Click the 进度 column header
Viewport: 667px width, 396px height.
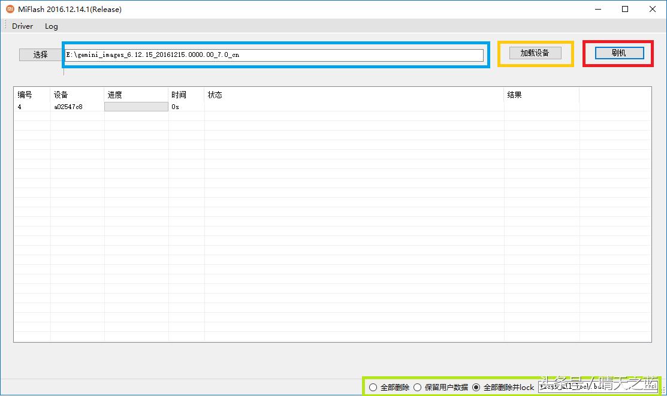pyautogui.click(x=115, y=95)
